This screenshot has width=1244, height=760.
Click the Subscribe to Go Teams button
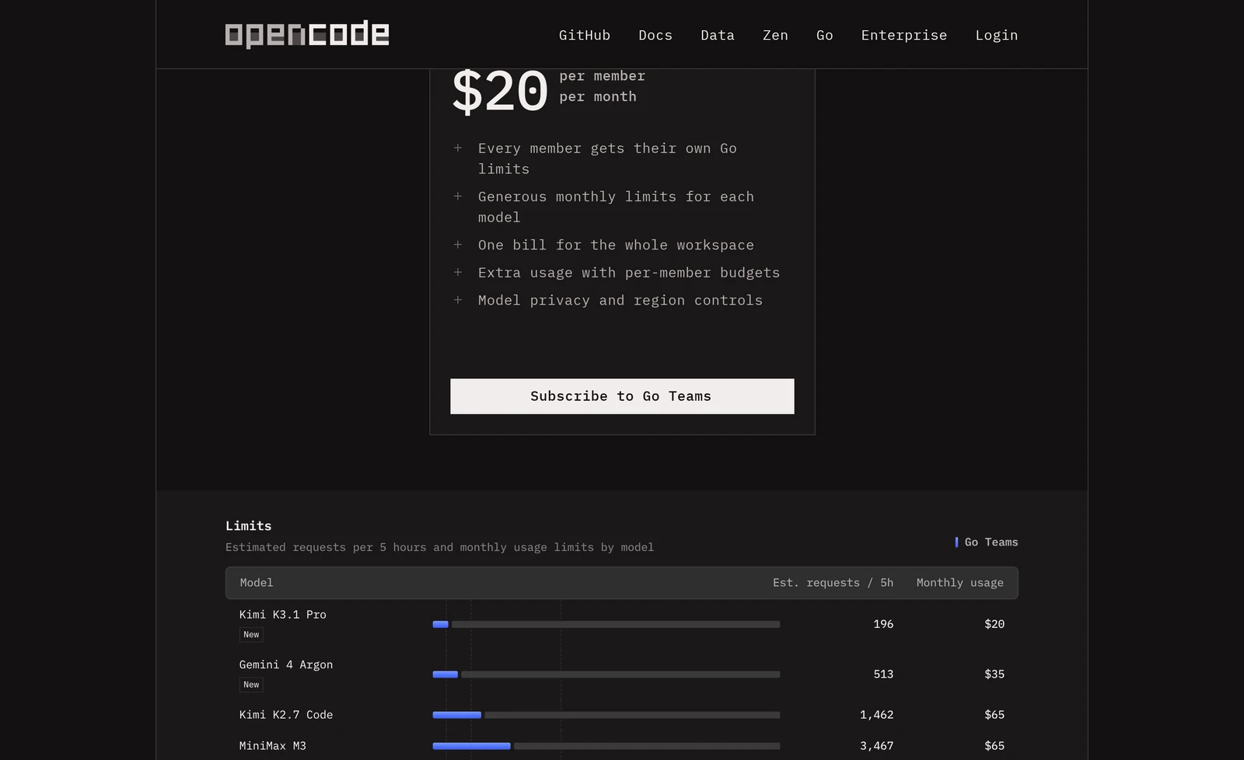click(x=622, y=396)
